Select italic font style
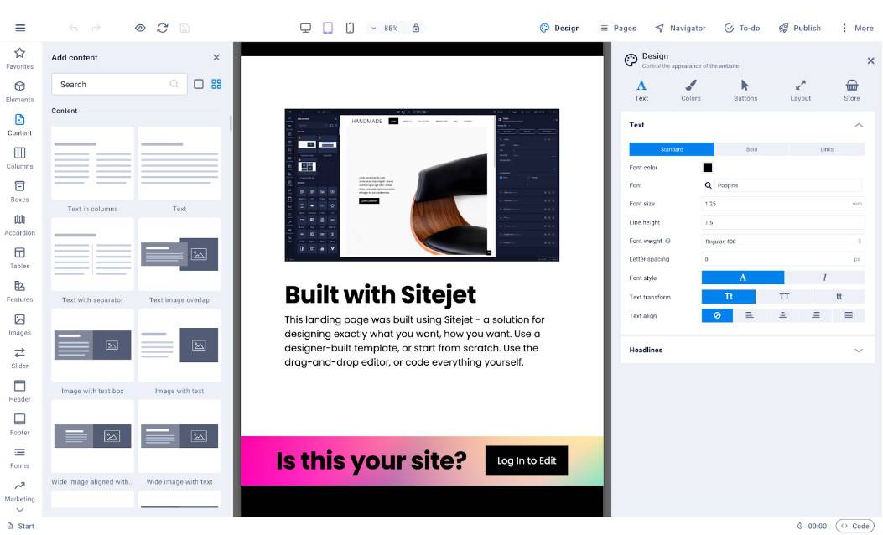 point(824,278)
